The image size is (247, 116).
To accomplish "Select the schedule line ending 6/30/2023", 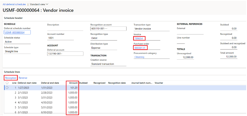I will pyautogui.click(x=50, y=113).
